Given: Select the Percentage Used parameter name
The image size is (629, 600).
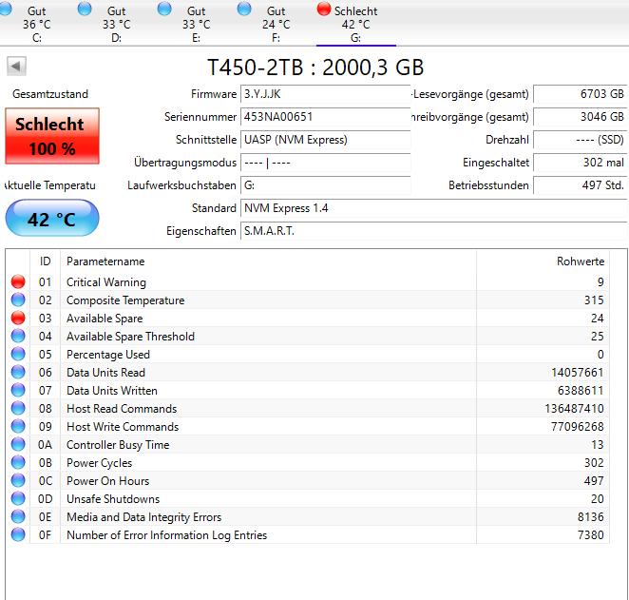Looking at the screenshot, I should click(x=108, y=355).
